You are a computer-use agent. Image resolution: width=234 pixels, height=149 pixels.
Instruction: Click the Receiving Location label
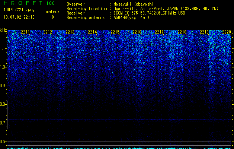[x=87, y=9]
